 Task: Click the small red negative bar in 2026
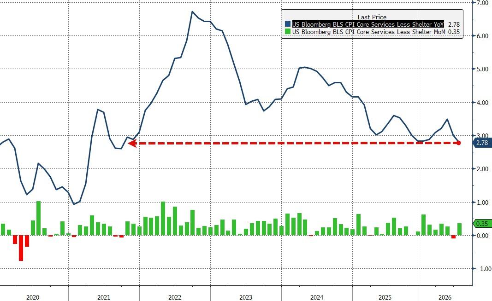coord(453,237)
